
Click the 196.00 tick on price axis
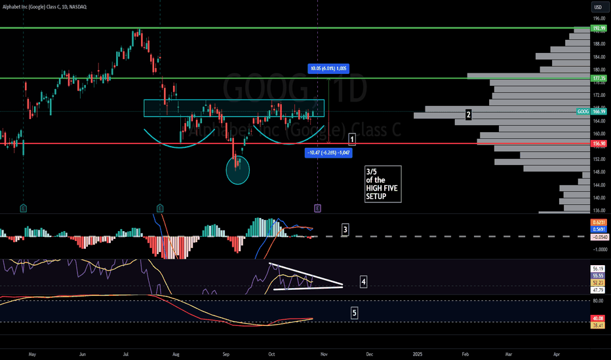pyautogui.click(x=599, y=18)
